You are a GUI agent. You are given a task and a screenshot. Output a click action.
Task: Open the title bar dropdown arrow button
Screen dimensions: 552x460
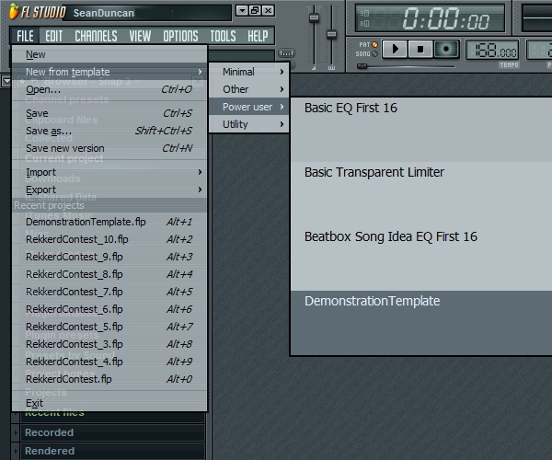242,10
